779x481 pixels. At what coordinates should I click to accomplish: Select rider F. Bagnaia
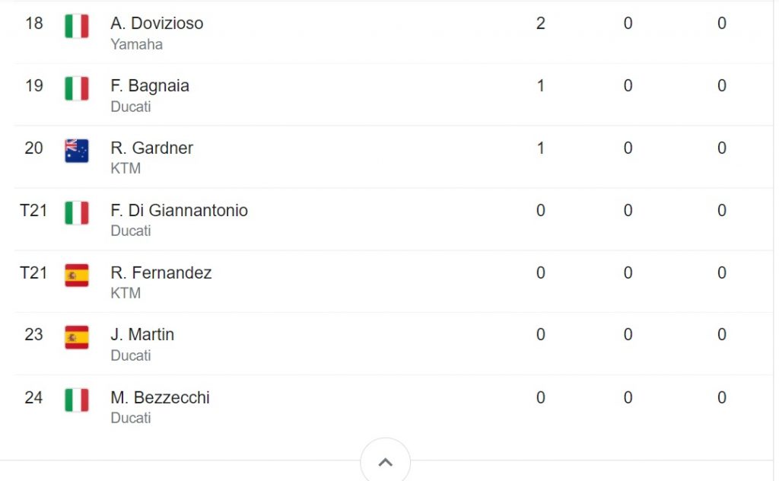[x=150, y=86]
